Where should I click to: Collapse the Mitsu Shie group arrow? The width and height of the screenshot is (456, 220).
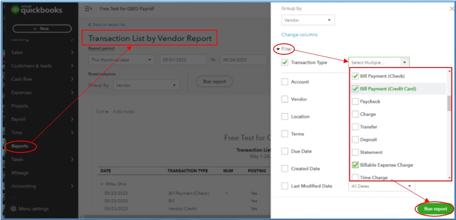pyautogui.click(x=102, y=184)
